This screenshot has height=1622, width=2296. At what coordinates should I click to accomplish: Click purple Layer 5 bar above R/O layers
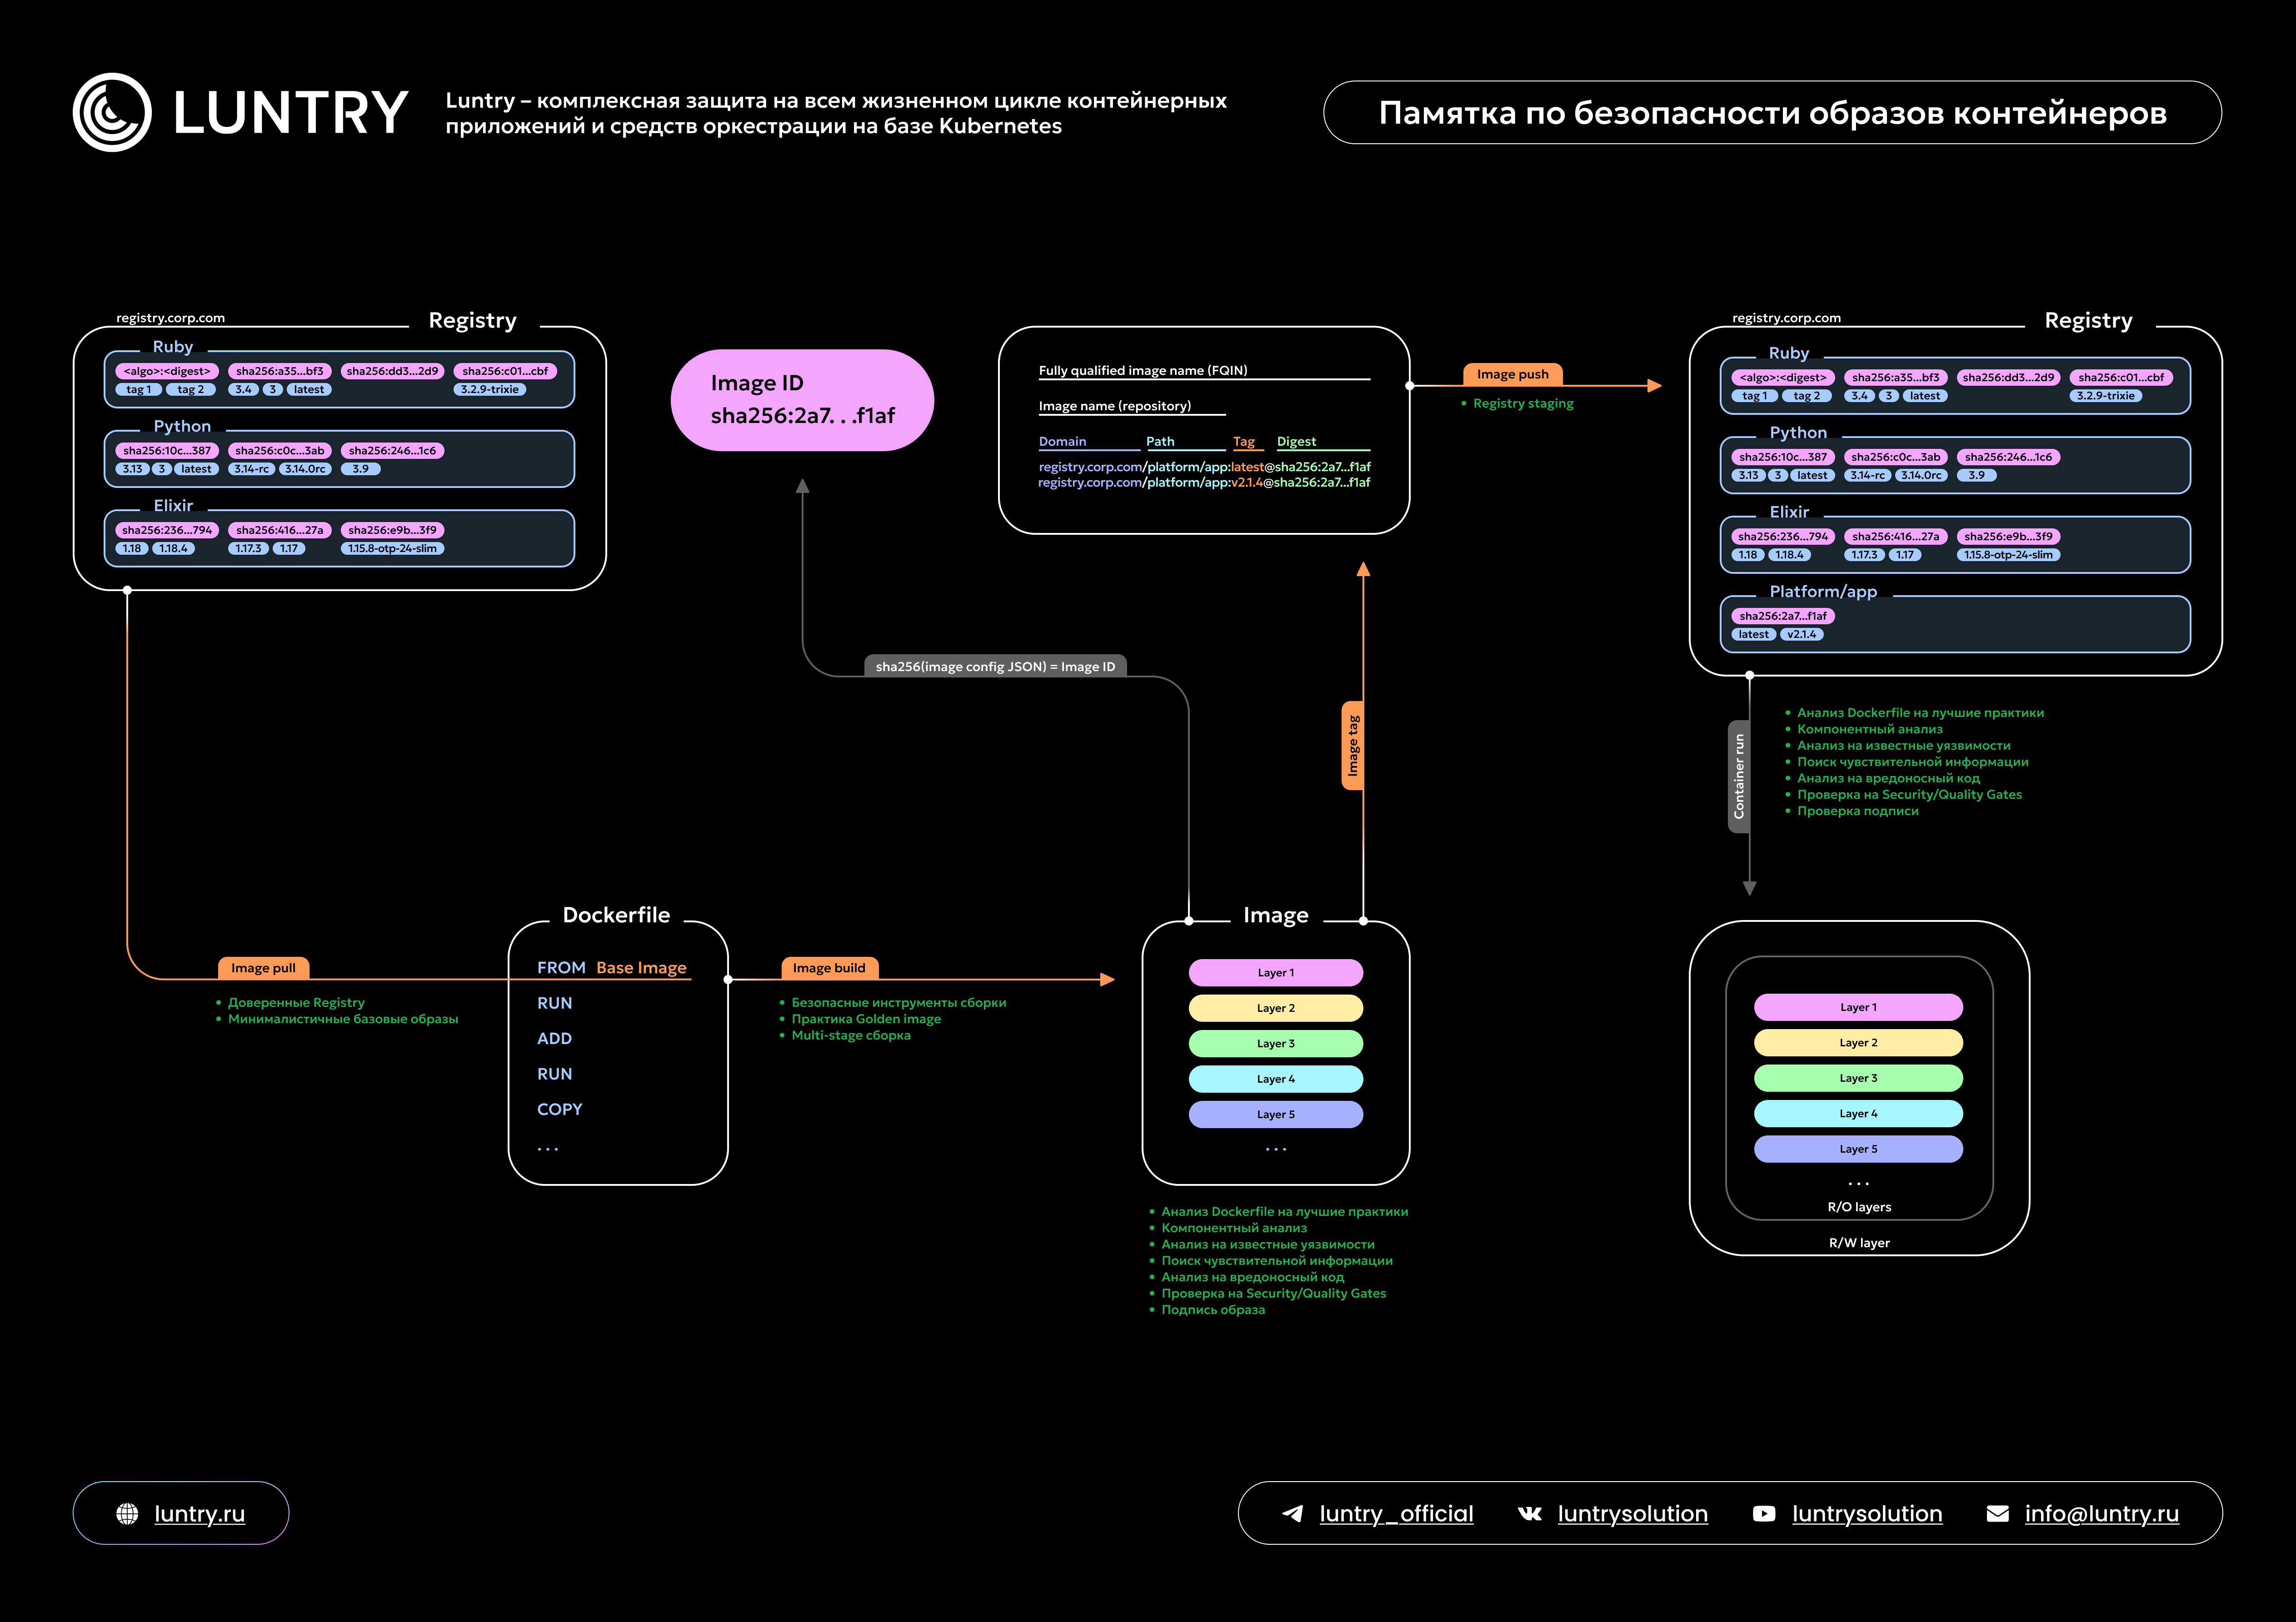click(1858, 1149)
